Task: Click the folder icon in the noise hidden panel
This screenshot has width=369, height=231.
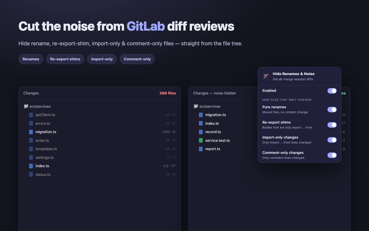Action: pyautogui.click(x=196, y=106)
